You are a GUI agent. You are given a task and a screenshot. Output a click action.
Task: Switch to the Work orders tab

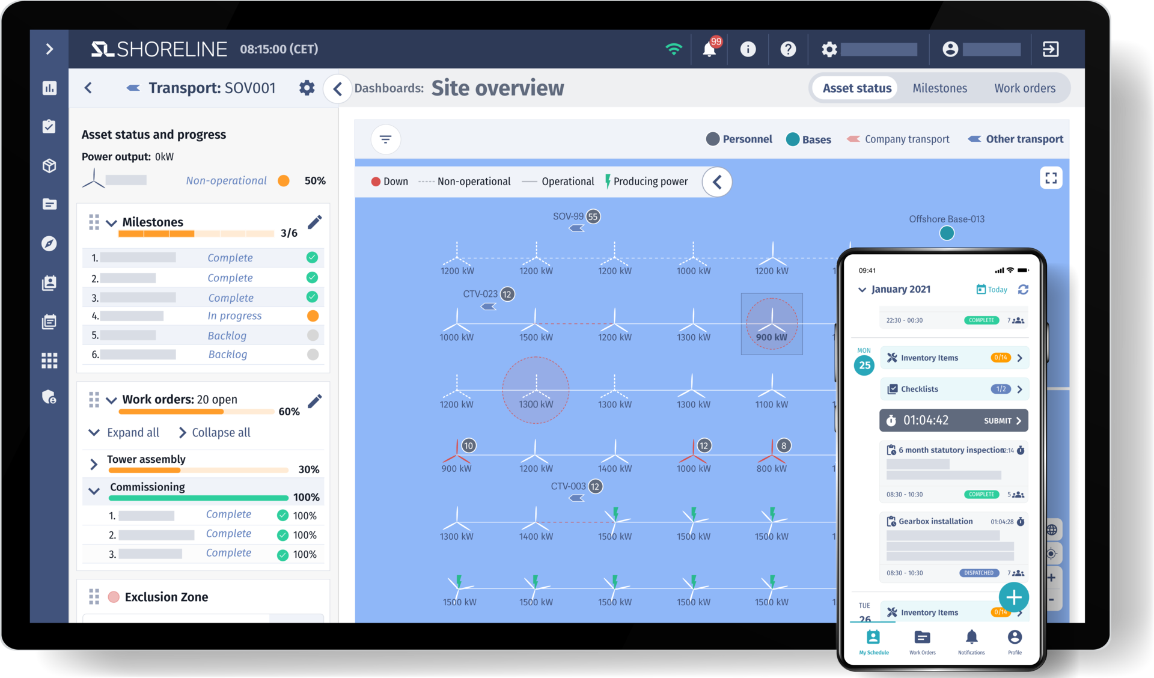click(x=1024, y=88)
